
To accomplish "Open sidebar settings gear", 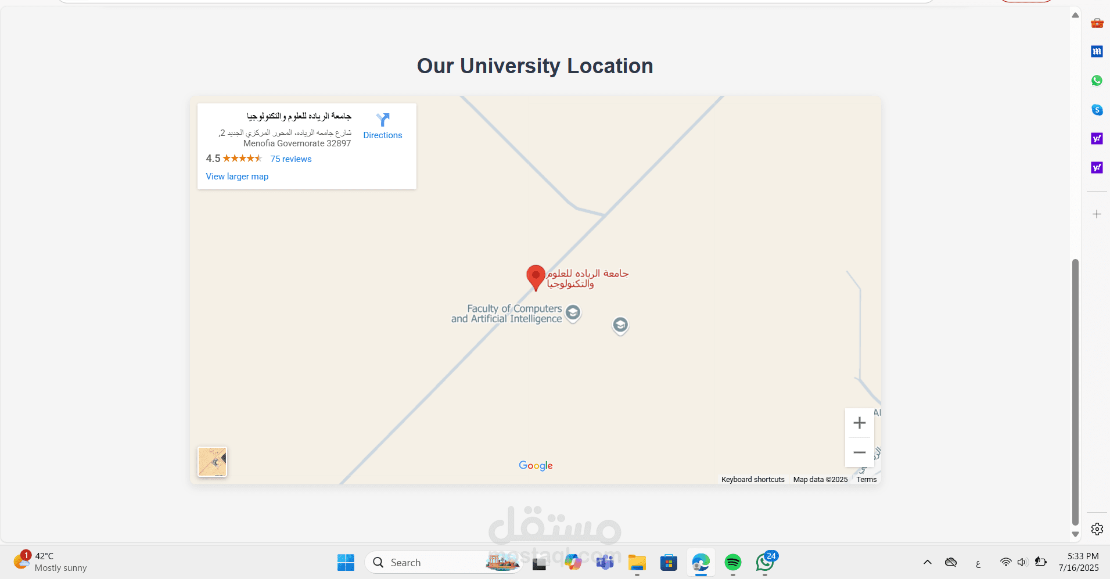I will [1097, 529].
